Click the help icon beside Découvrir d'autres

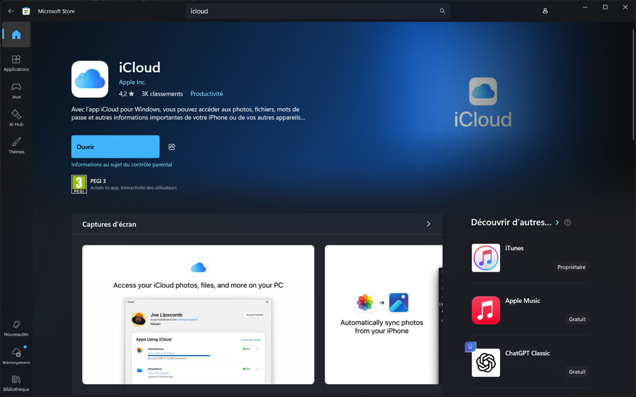click(x=568, y=222)
